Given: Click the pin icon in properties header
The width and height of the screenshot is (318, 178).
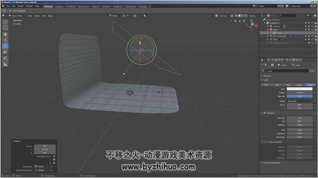Looking at the screenshot, I should click(x=263, y=65).
